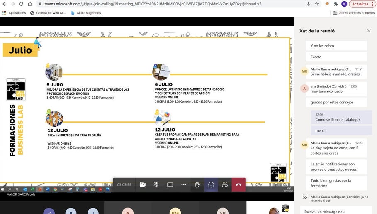Click the Excel icon in shared taskbar
Screen dimensions: 377x214
pyautogui.click(x=32, y=189)
